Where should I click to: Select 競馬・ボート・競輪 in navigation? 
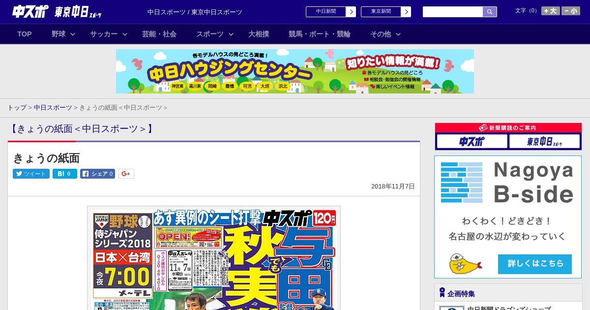coord(320,34)
